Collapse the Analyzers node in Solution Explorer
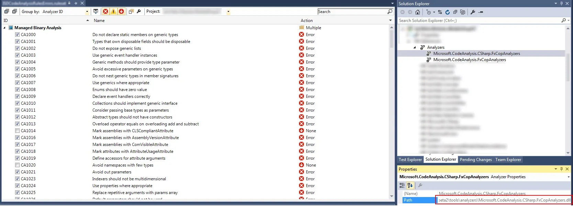The width and height of the screenshot is (573, 206). coord(415,47)
